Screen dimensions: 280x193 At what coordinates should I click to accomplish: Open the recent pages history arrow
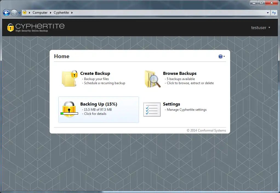(x=19, y=13)
